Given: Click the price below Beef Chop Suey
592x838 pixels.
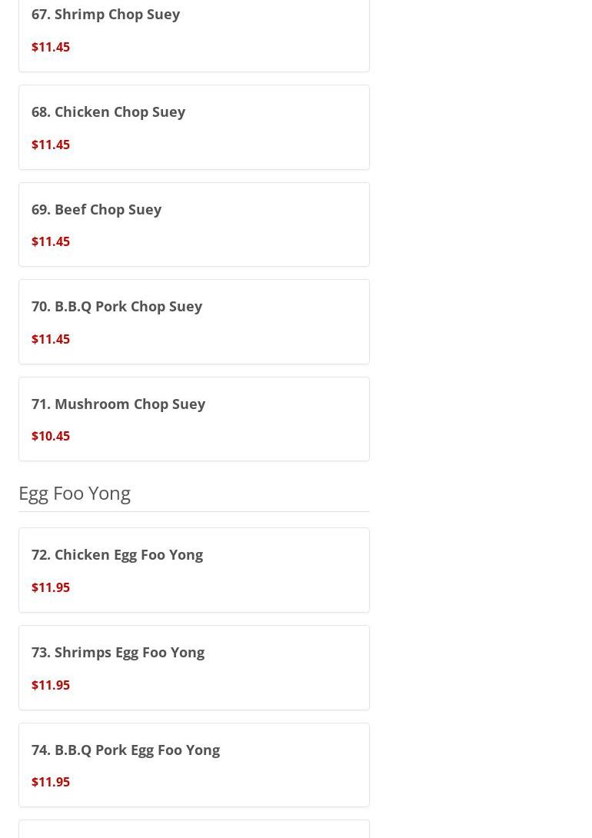Looking at the screenshot, I should (51, 242).
